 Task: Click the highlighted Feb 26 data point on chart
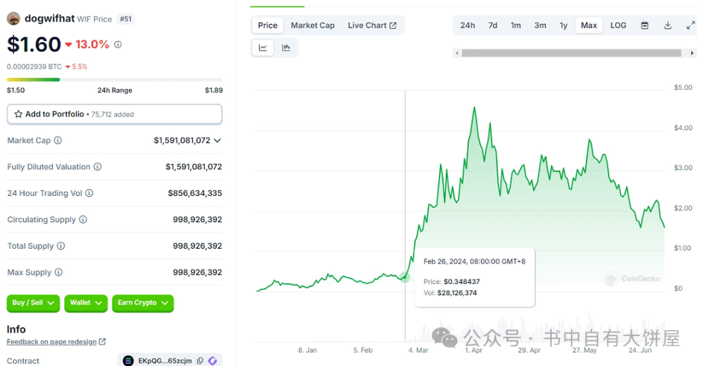(405, 277)
